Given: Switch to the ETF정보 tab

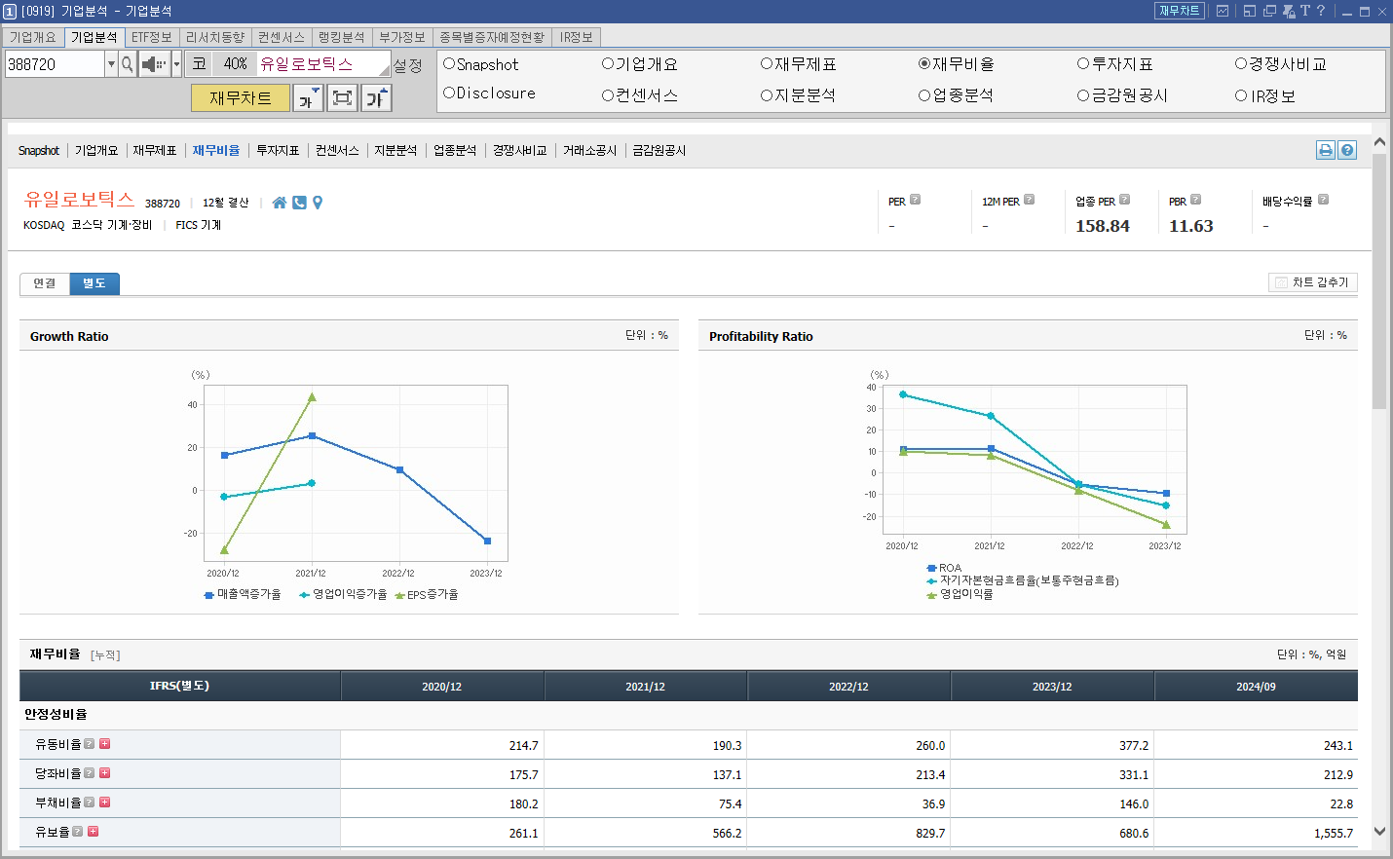Looking at the screenshot, I should (152, 37).
